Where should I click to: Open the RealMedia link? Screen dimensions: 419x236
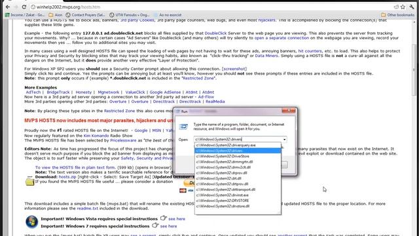click(x=215, y=102)
